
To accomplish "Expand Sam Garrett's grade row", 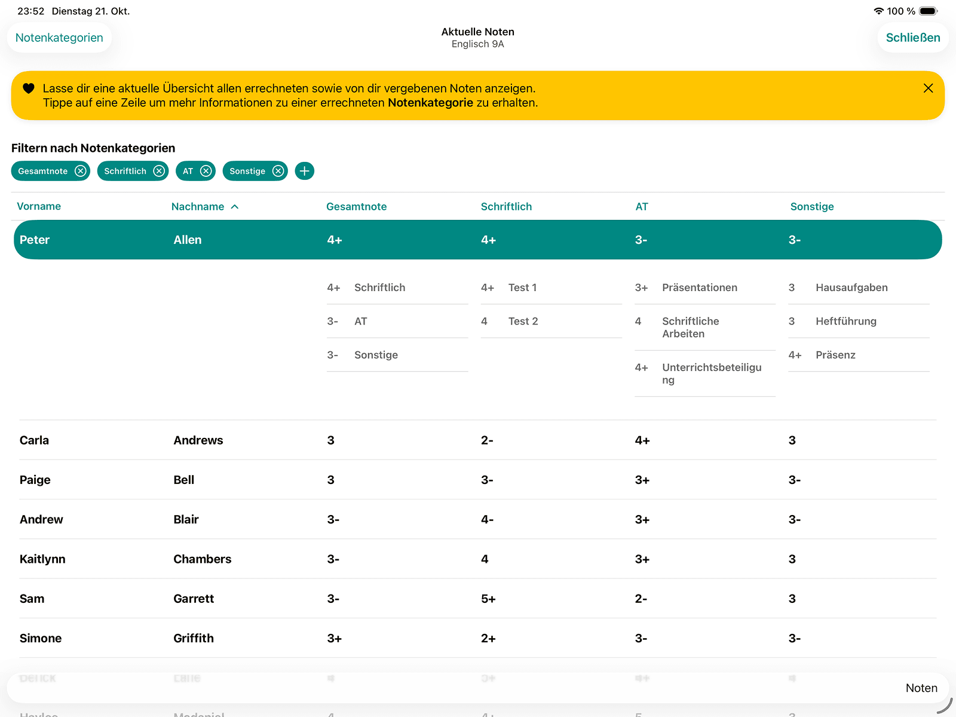I will coord(478,599).
